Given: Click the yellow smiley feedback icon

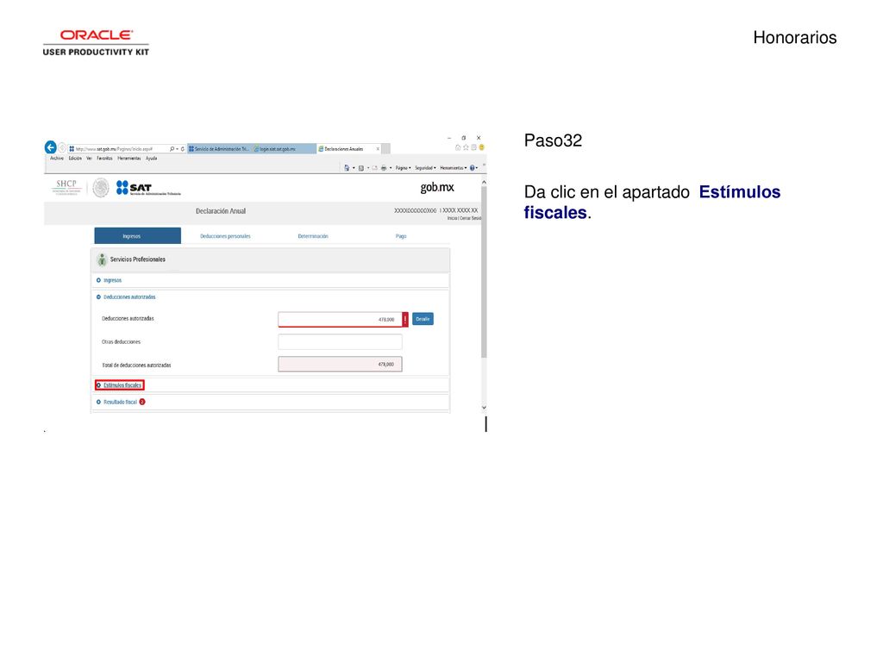Looking at the screenshot, I should 481,147.
